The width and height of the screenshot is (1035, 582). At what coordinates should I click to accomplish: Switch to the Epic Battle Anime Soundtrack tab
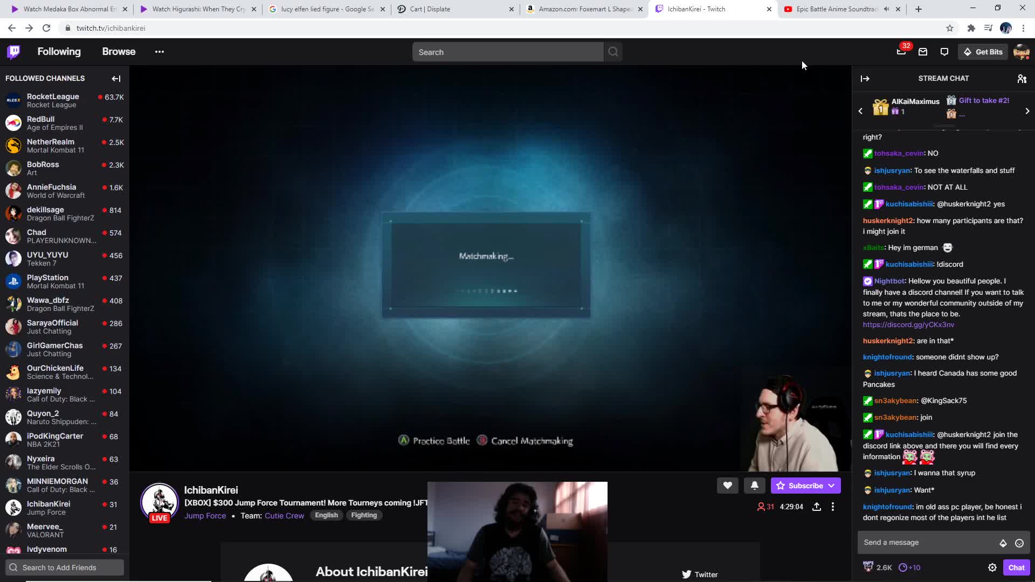click(x=843, y=9)
